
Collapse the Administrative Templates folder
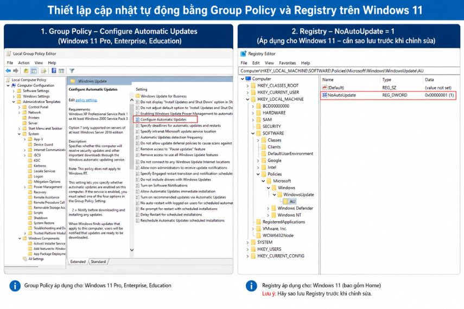14,102
